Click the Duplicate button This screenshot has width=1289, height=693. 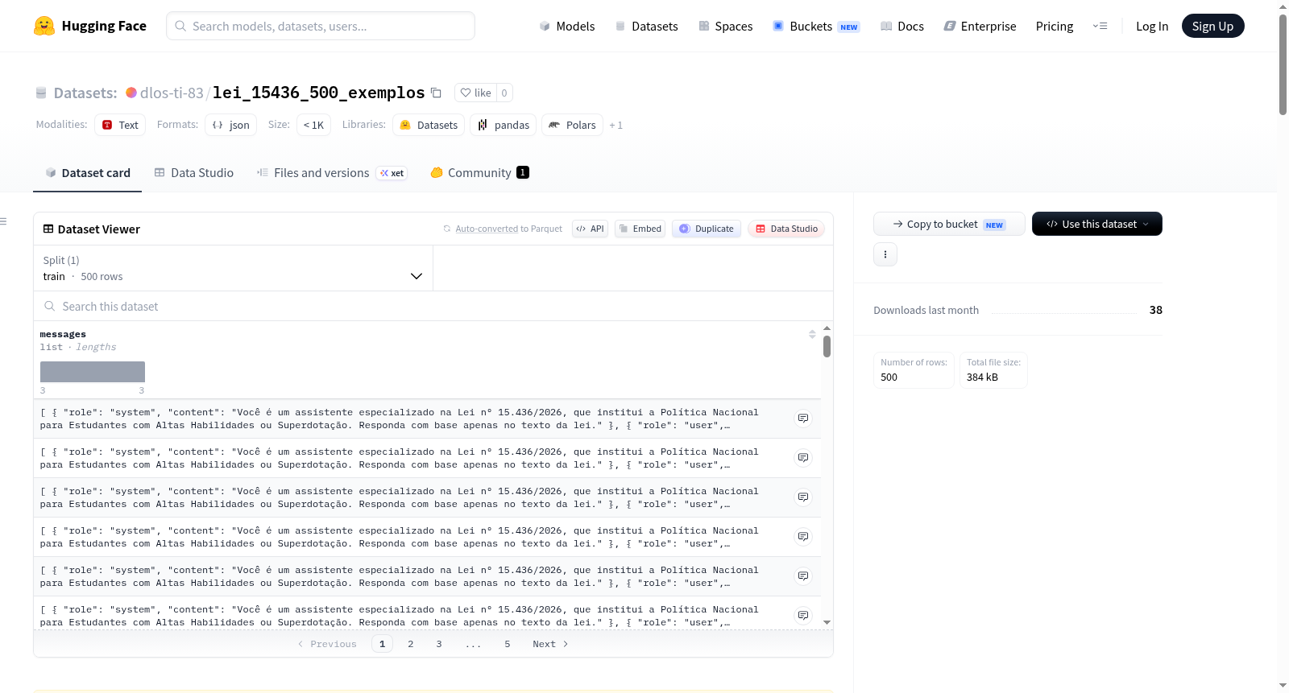pos(707,229)
